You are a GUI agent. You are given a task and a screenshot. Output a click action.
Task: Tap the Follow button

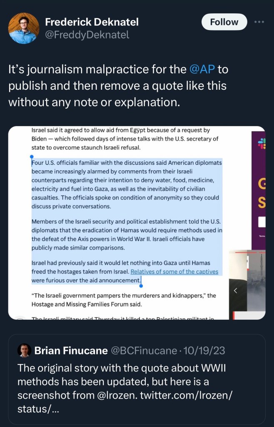tap(224, 22)
